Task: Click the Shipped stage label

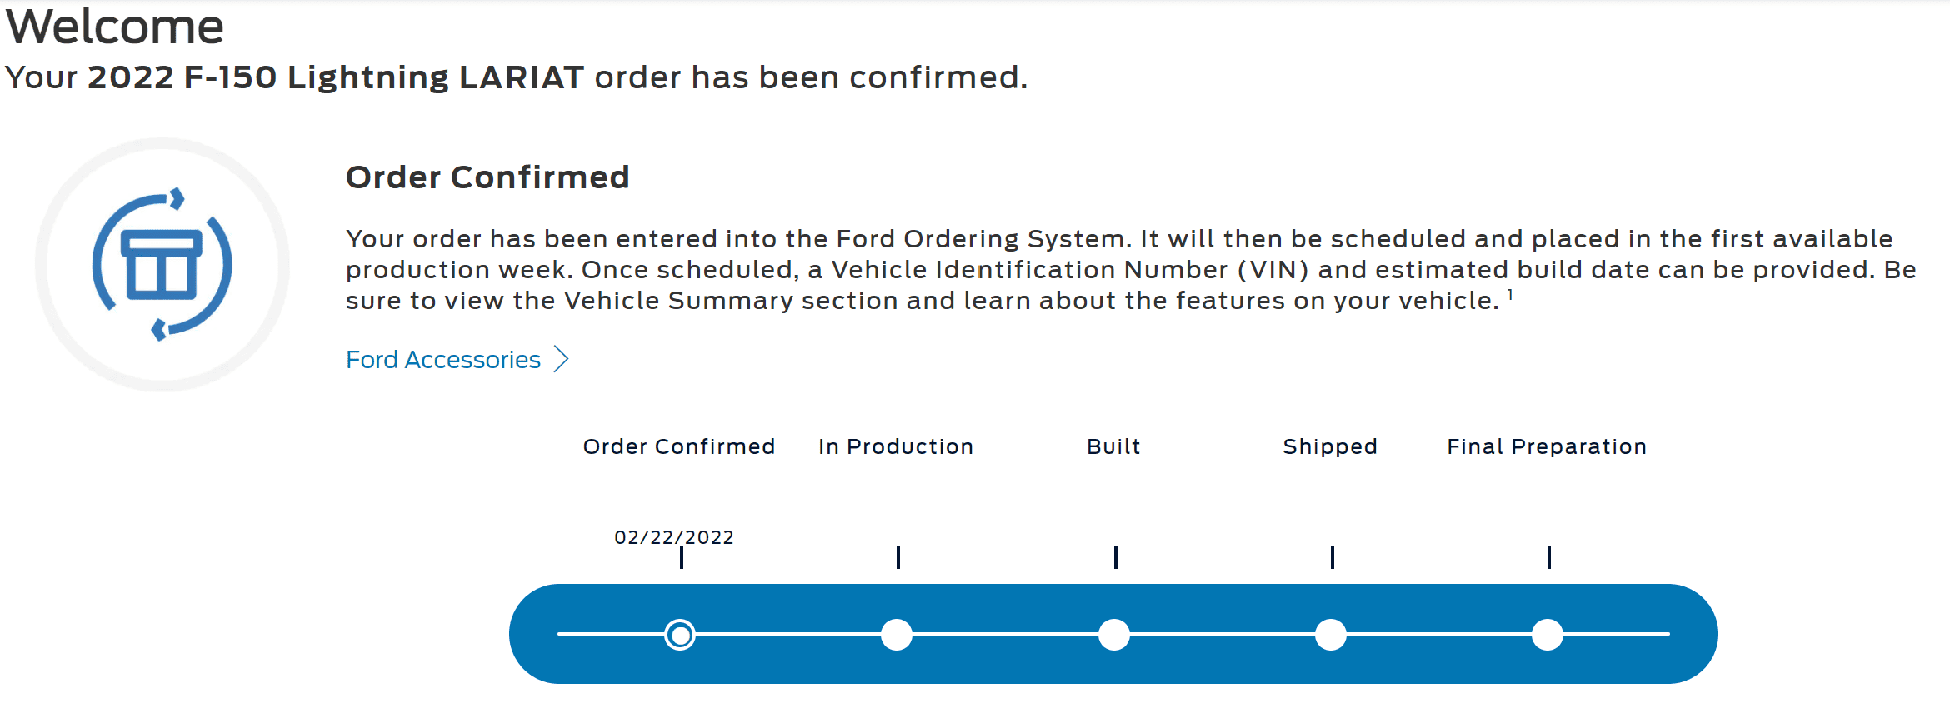Action: pos(1330,446)
